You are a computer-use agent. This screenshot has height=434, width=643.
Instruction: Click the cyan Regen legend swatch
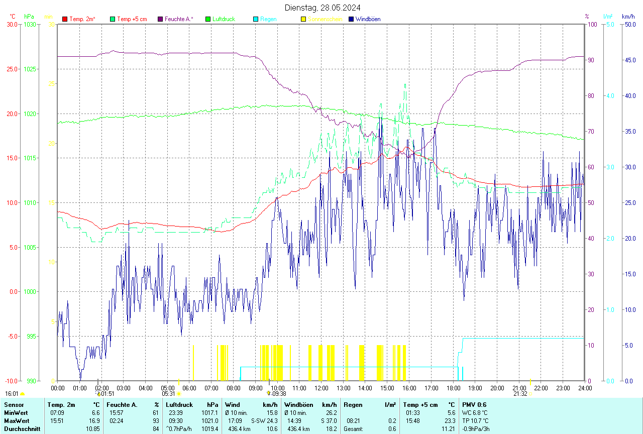(256, 19)
